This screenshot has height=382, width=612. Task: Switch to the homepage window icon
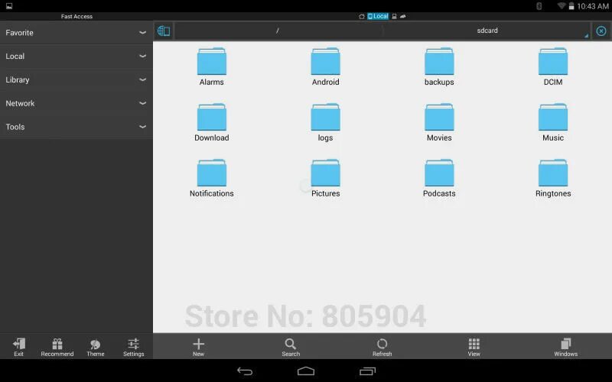pyautogui.click(x=362, y=16)
